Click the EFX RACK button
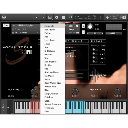Image resolution: width=128 pixels, height=128 pixels. 98,41
